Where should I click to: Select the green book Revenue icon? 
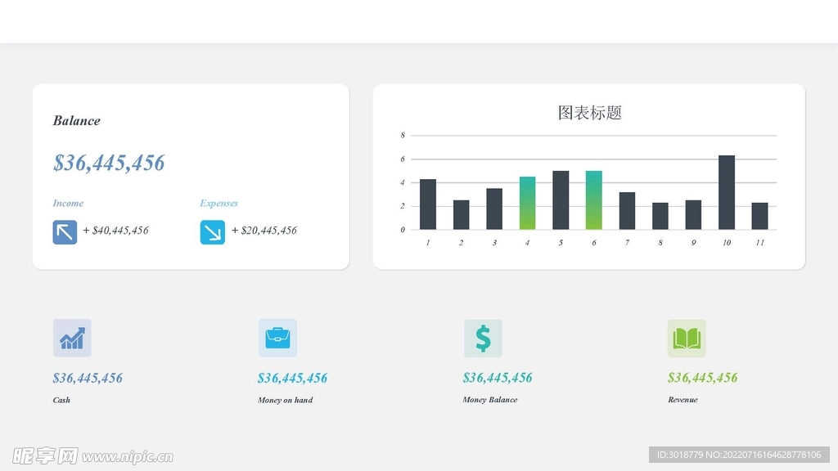(x=687, y=338)
